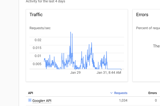
Task: Open the Google+ API link
Action: [x=42, y=101]
